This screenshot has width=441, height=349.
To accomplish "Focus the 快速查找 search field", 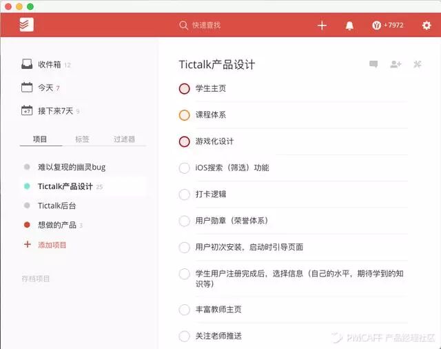I will click(x=206, y=26).
